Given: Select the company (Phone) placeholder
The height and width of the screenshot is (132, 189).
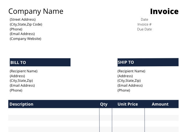Looking at the screenshot, I should (16, 29).
